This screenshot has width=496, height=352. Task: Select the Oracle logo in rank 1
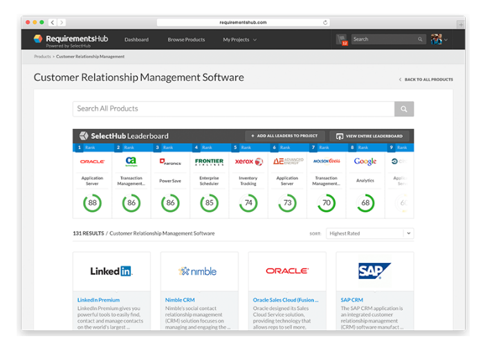[93, 162]
